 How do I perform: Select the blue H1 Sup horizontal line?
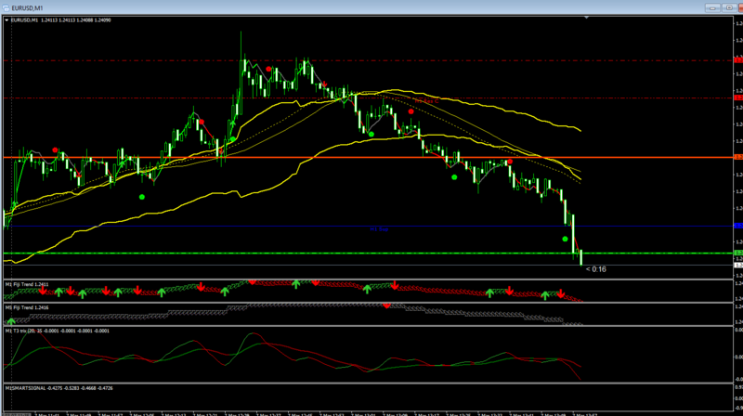tap(368, 226)
